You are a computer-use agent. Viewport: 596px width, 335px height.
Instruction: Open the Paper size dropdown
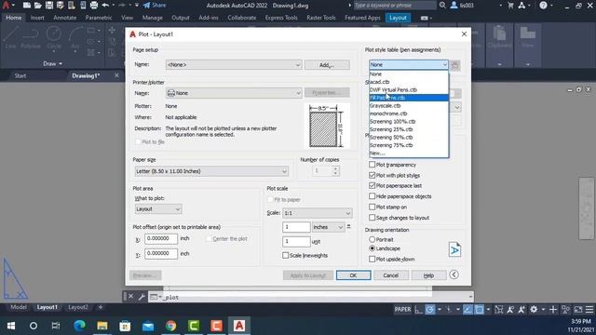coord(211,171)
